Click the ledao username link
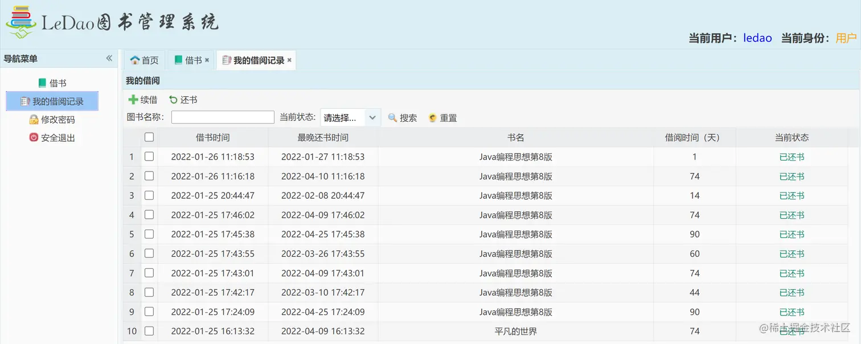 tap(757, 38)
